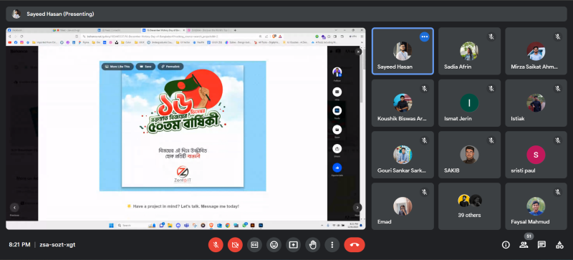Select Sadia Afrin's participant tile
This screenshot has width=573, height=260.
[x=469, y=51]
